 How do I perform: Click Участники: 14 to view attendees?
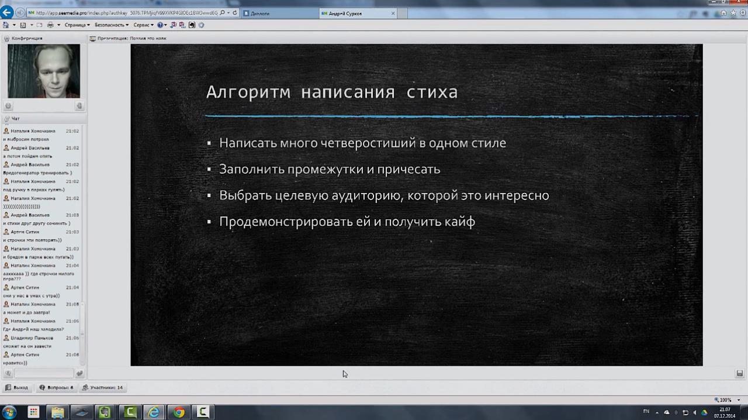102,387
